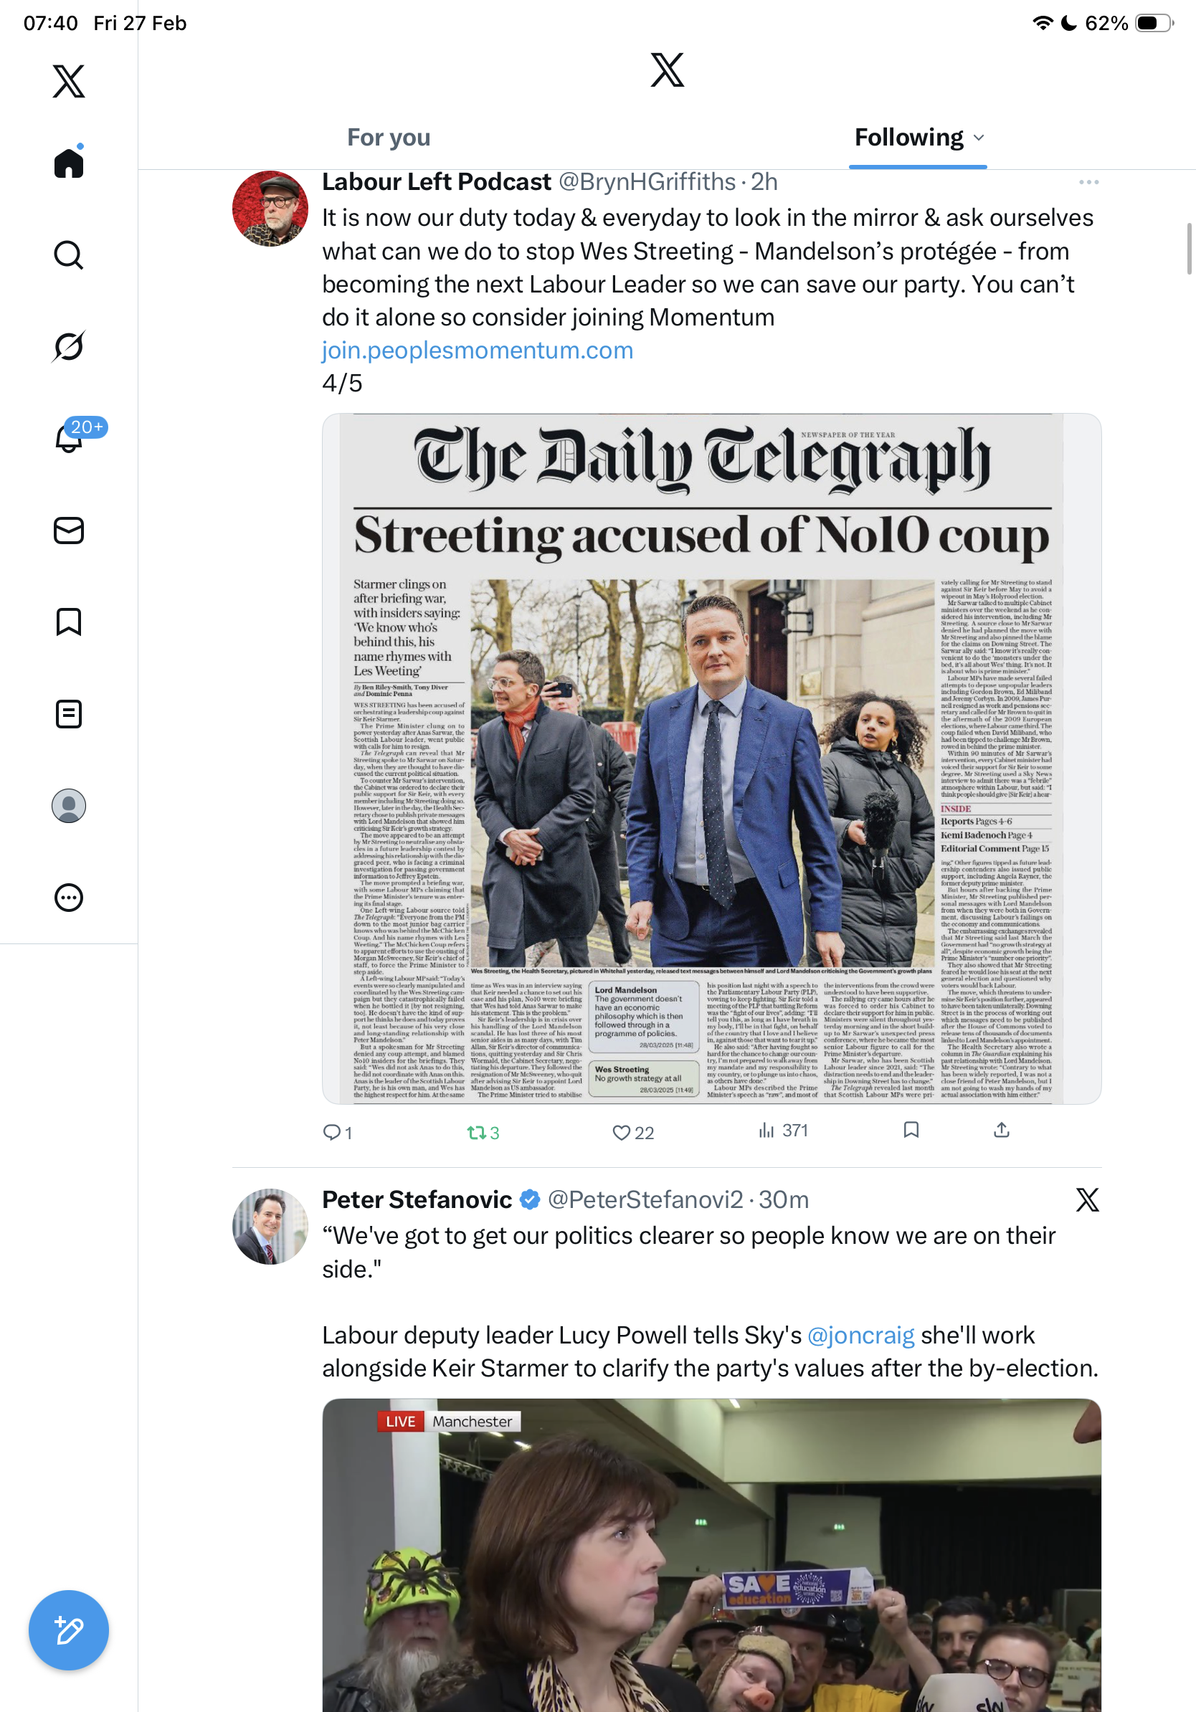Undo repost on Labour Left Podcast post
Viewport: 1196px width, 1712px height.
coord(476,1133)
